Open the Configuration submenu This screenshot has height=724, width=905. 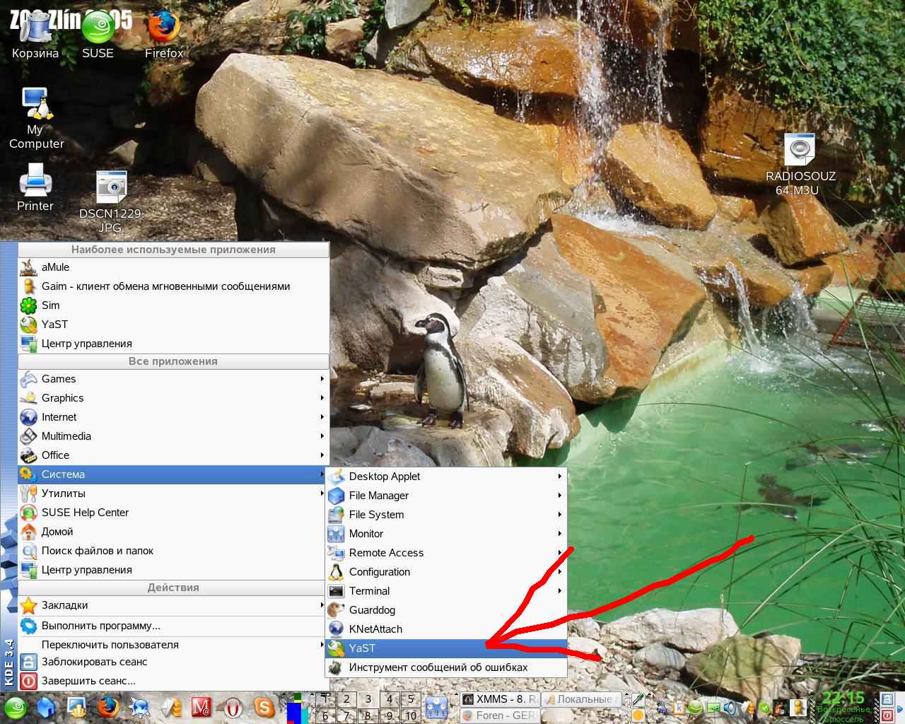[x=446, y=572]
